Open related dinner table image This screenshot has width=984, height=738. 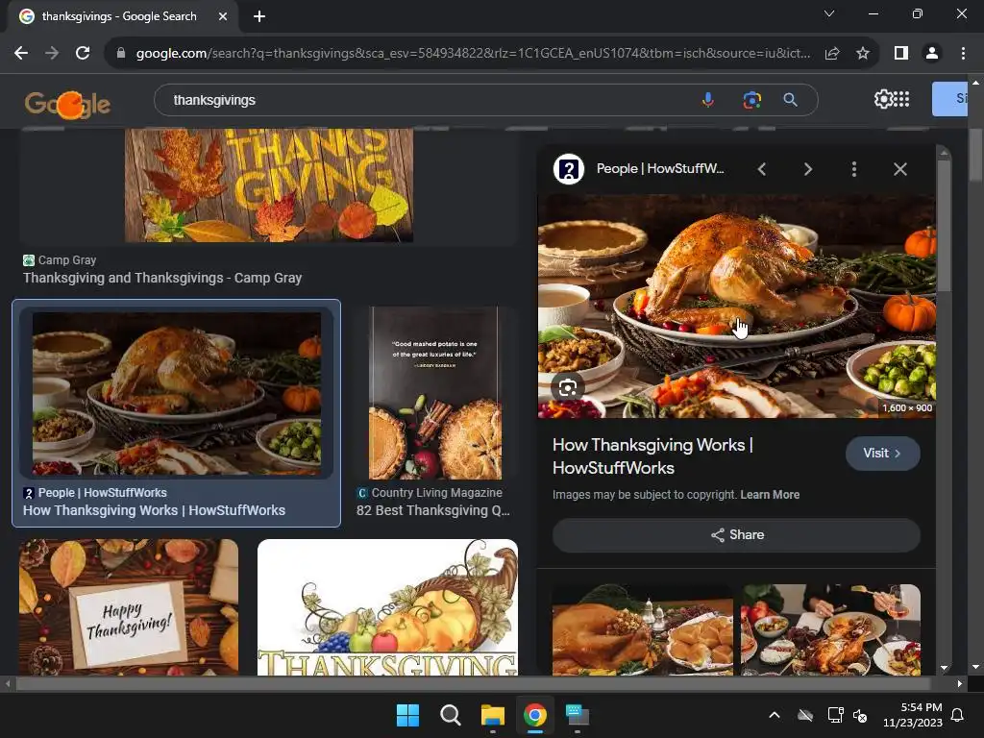pyautogui.click(x=831, y=630)
